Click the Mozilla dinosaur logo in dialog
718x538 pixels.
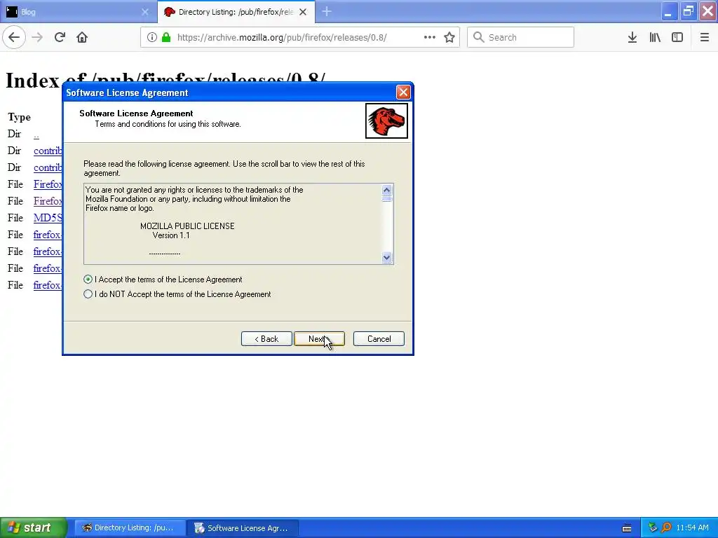click(x=386, y=120)
